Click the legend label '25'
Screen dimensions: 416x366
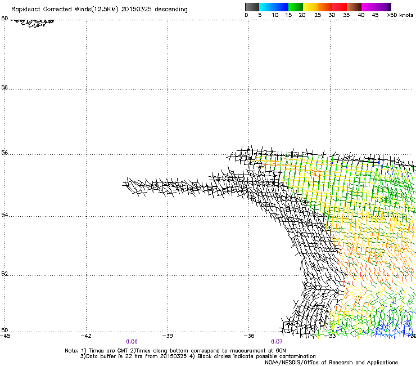(318, 15)
